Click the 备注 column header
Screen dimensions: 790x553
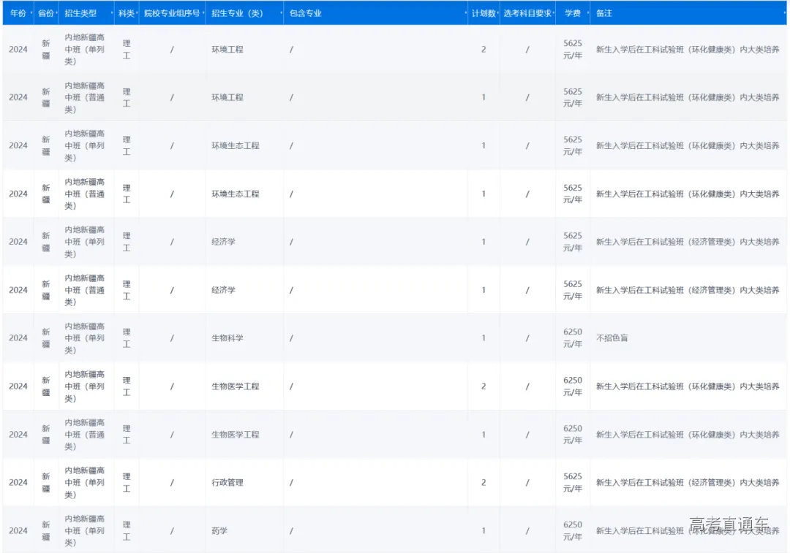(604, 13)
